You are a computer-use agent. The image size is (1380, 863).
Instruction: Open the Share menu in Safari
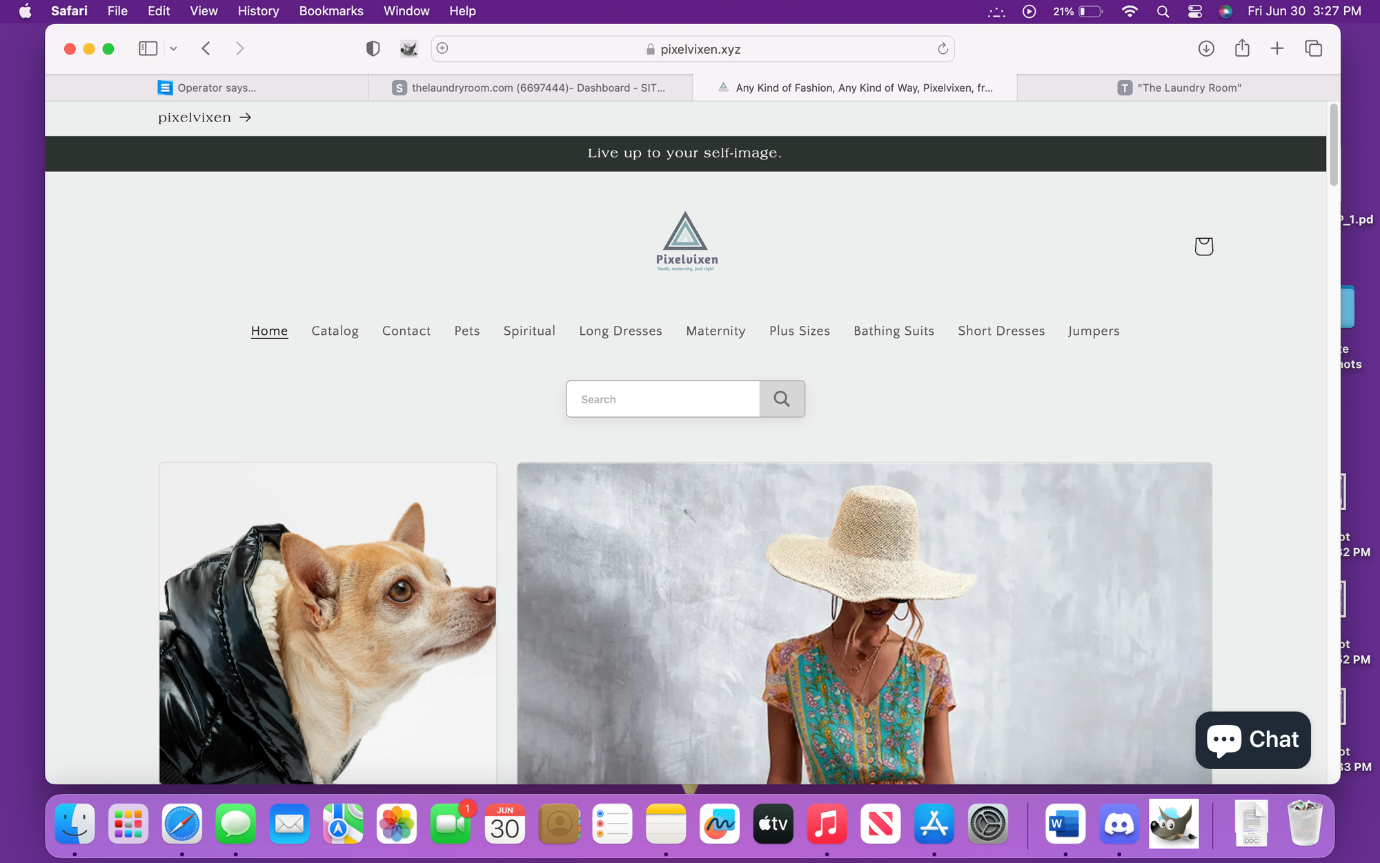click(x=1242, y=48)
